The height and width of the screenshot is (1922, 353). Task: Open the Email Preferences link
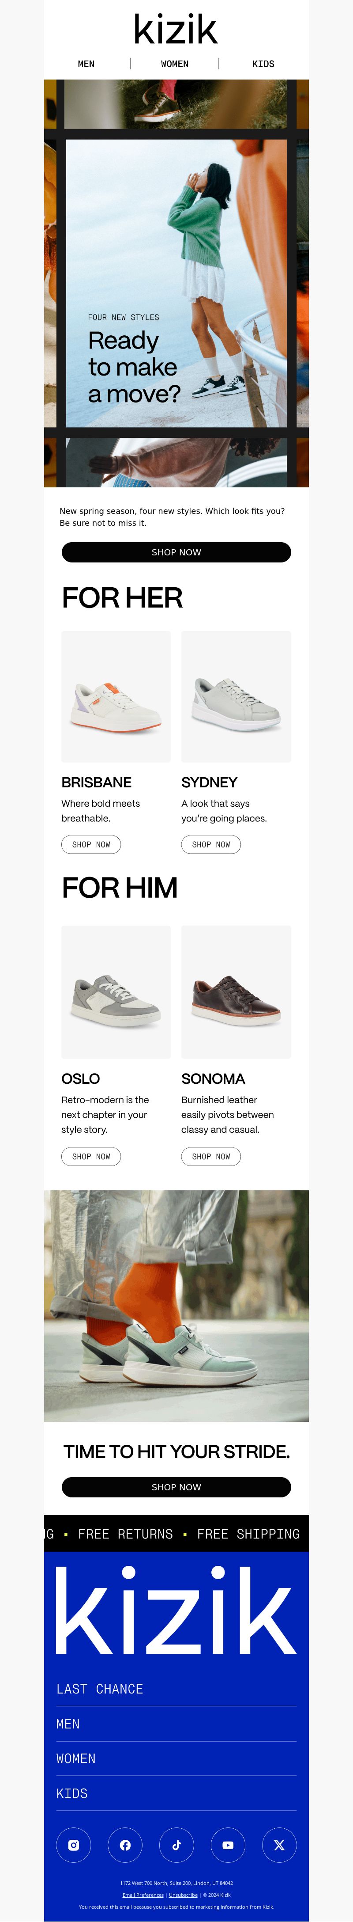143,1895
